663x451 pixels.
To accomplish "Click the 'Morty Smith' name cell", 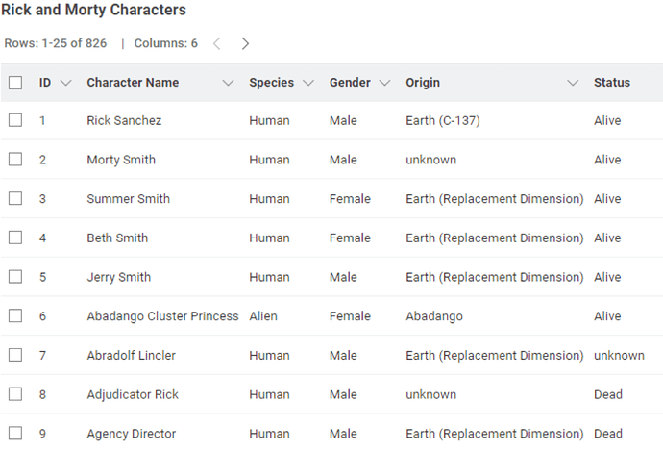I will tap(121, 160).
